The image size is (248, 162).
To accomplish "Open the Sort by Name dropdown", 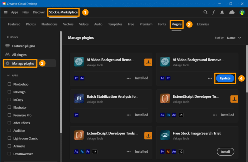I will 234,38.
